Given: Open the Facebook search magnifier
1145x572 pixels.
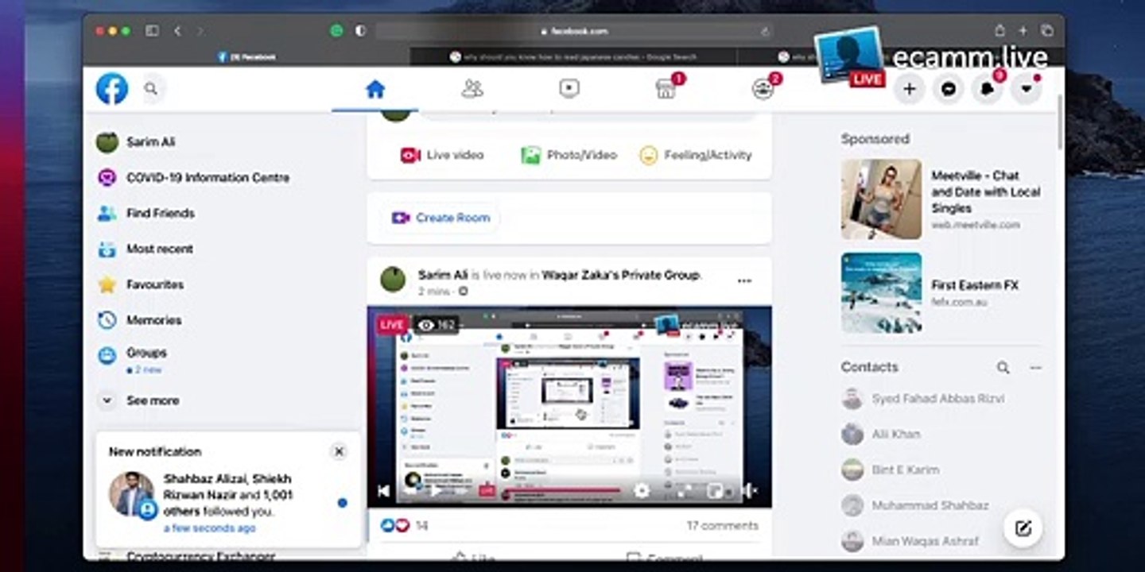Looking at the screenshot, I should tap(151, 89).
